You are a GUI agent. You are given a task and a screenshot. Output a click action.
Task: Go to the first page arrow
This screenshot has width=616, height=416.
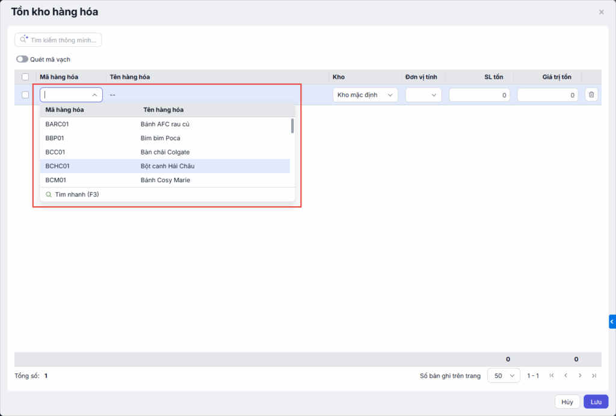tap(552, 376)
